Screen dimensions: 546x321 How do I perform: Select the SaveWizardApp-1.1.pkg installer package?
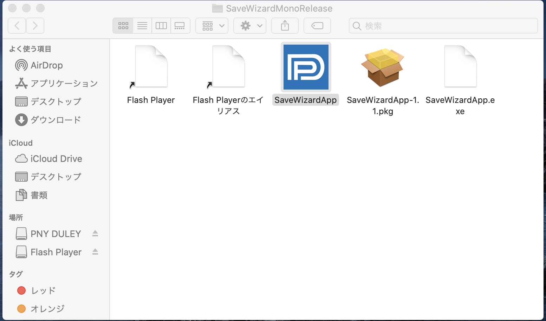coord(383,67)
